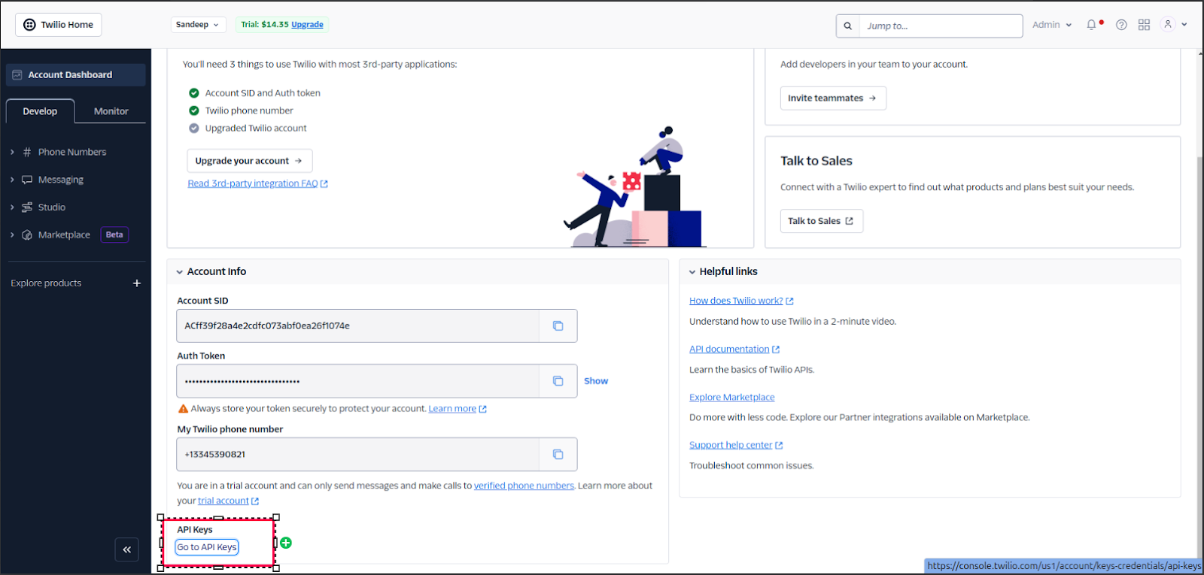Click Upgrade your account button

249,161
